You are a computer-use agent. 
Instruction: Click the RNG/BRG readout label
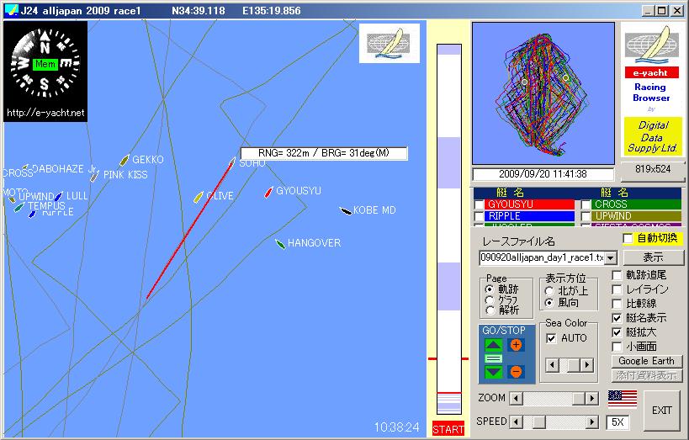click(324, 153)
